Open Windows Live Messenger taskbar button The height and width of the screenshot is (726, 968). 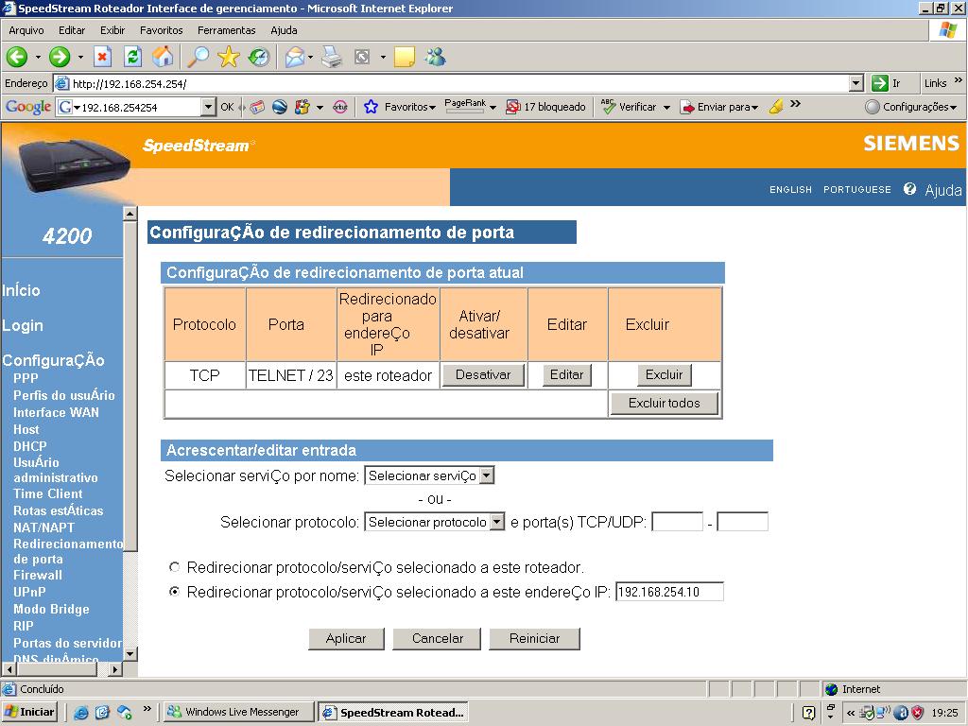click(239, 712)
